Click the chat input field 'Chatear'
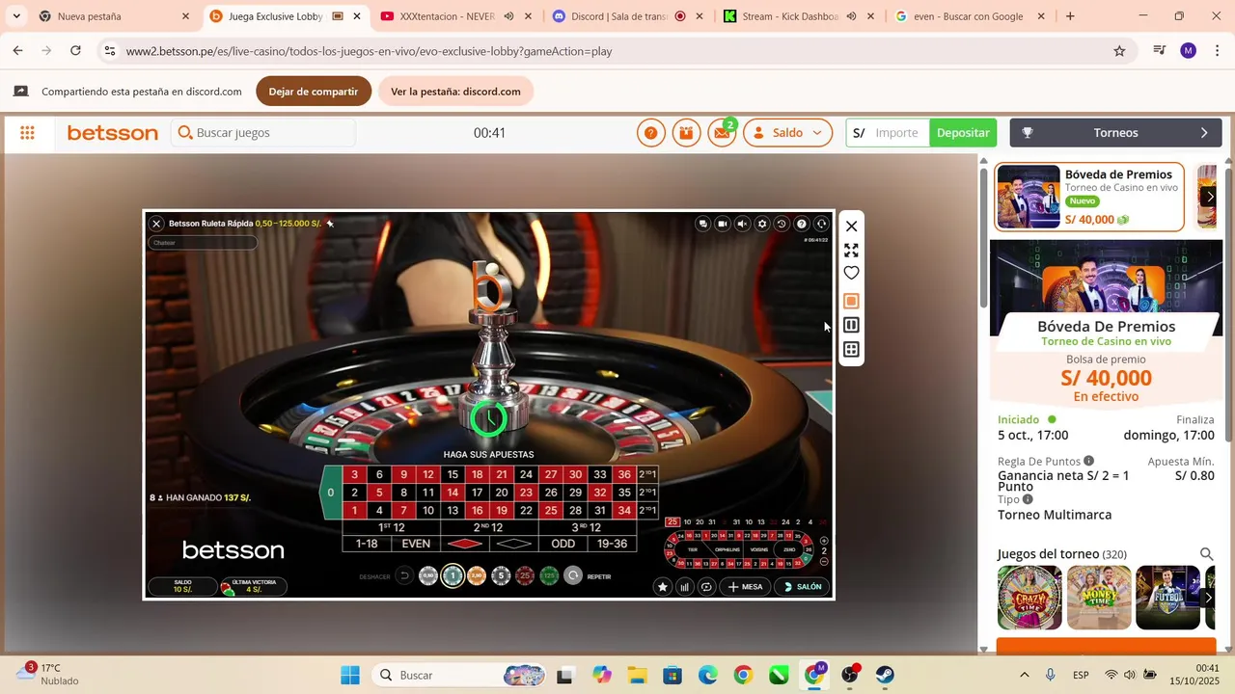 203,243
